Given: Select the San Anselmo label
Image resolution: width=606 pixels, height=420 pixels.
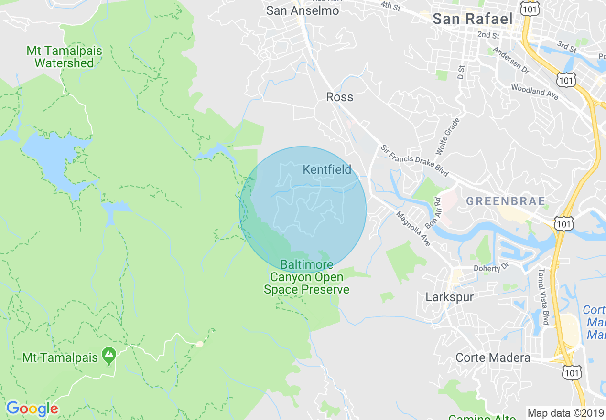Looking at the screenshot, I should pyautogui.click(x=303, y=10).
